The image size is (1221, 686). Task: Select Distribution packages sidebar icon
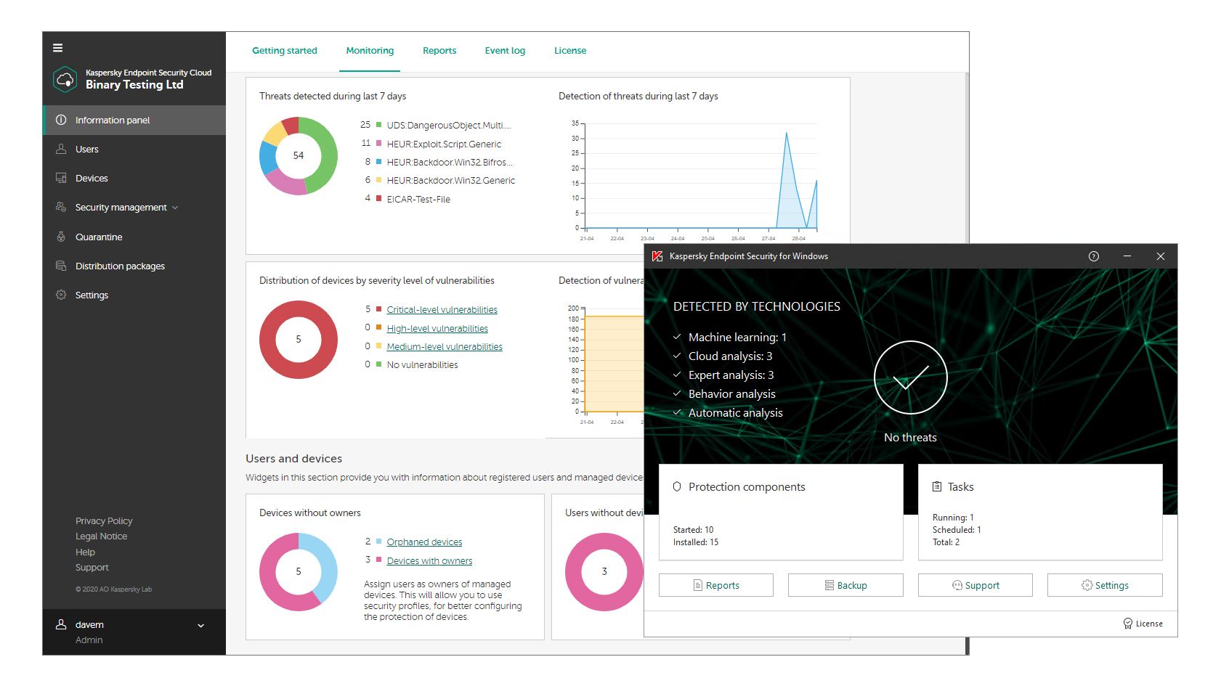pyautogui.click(x=61, y=266)
